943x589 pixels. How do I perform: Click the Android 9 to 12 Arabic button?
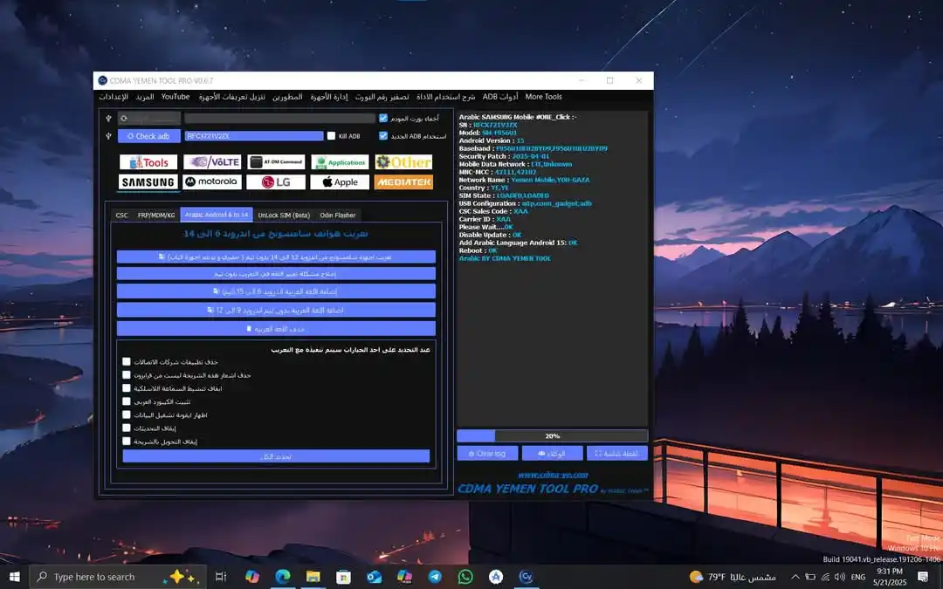(x=276, y=310)
